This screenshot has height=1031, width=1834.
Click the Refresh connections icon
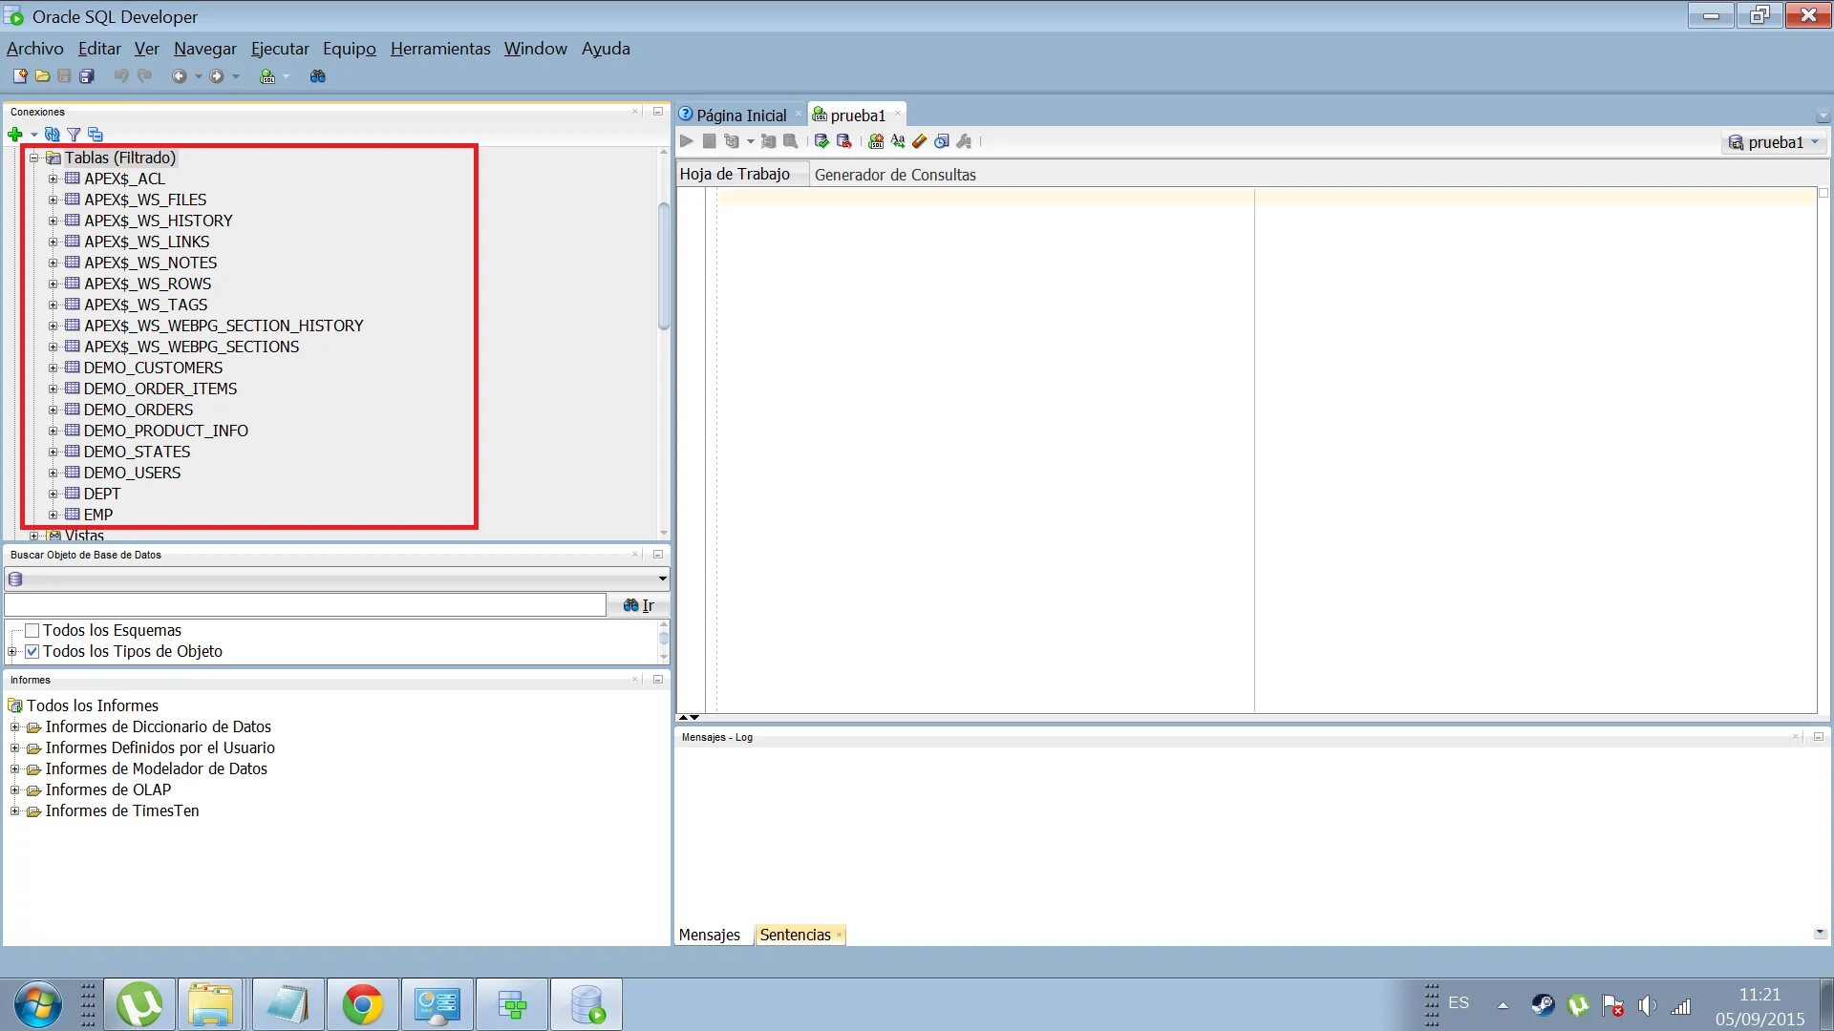(53, 135)
